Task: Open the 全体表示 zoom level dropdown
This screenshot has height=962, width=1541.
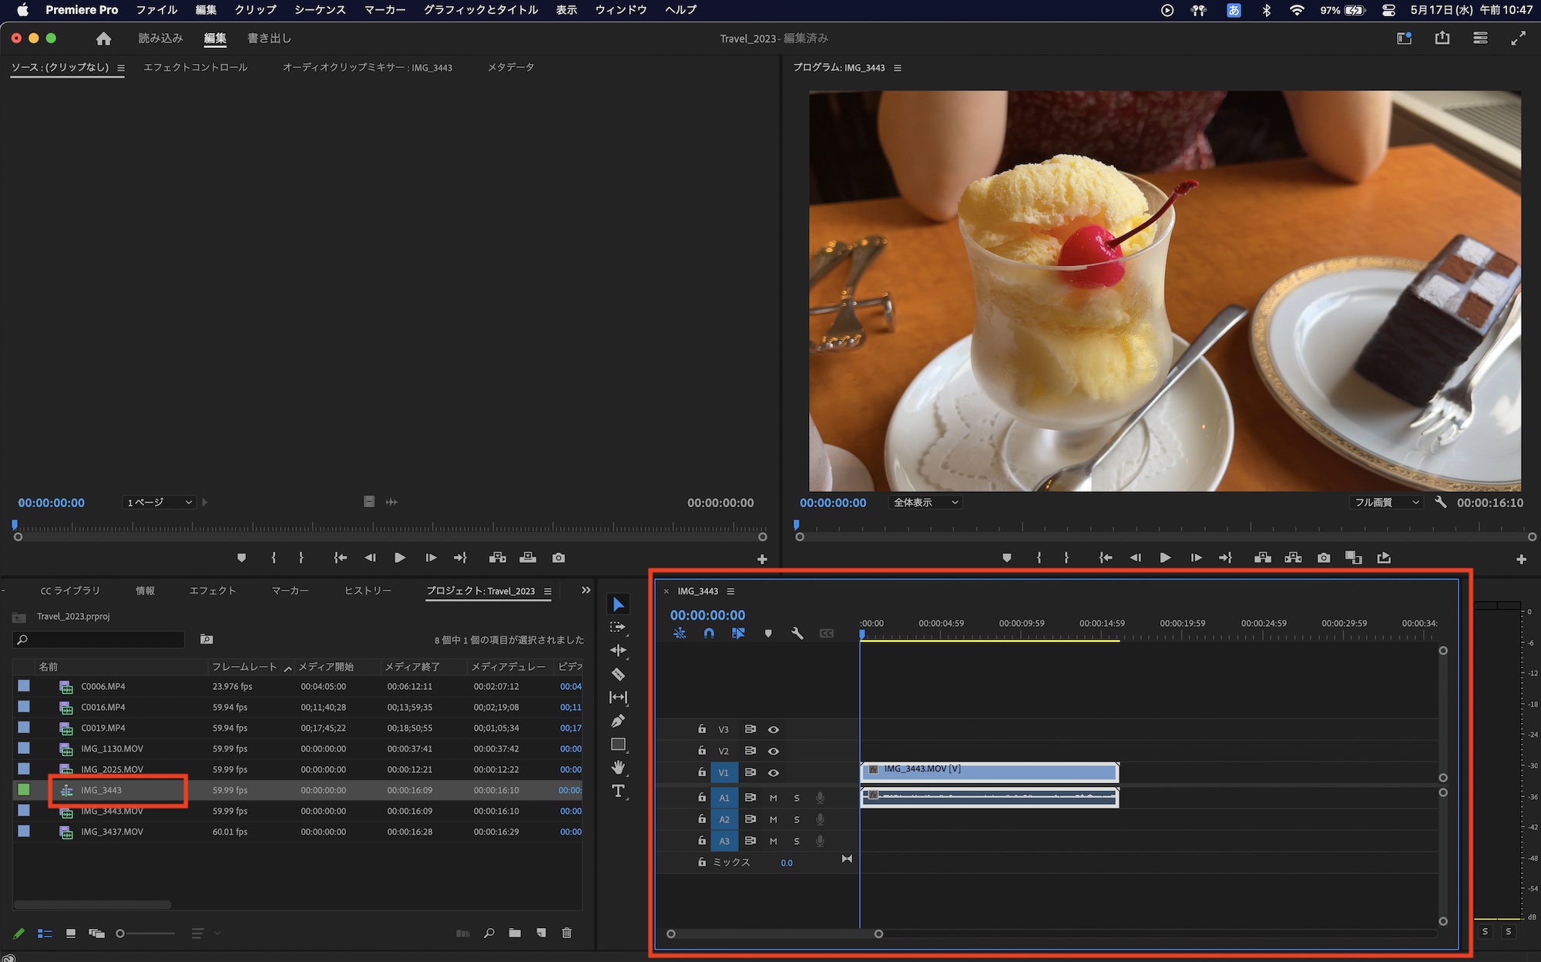Action: click(926, 503)
